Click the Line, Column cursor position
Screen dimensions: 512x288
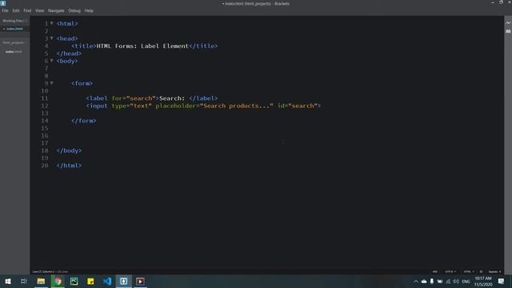tap(43, 272)
